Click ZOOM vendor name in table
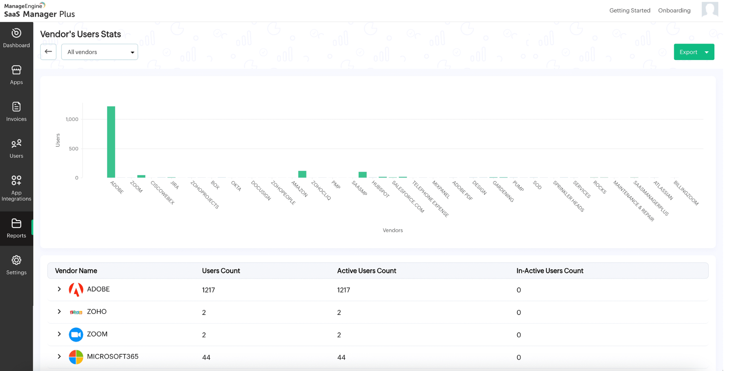746x371 pixels. pyautogui.click(x=97, y=334)
